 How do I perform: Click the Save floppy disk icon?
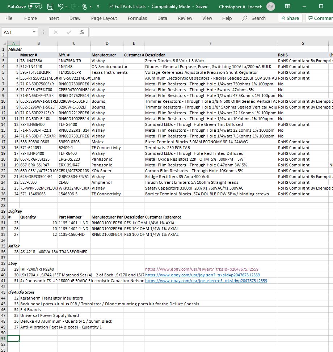pos(50,7)
